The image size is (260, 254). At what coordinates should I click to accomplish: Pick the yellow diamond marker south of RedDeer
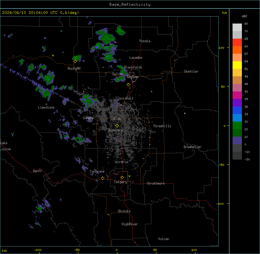128,85
